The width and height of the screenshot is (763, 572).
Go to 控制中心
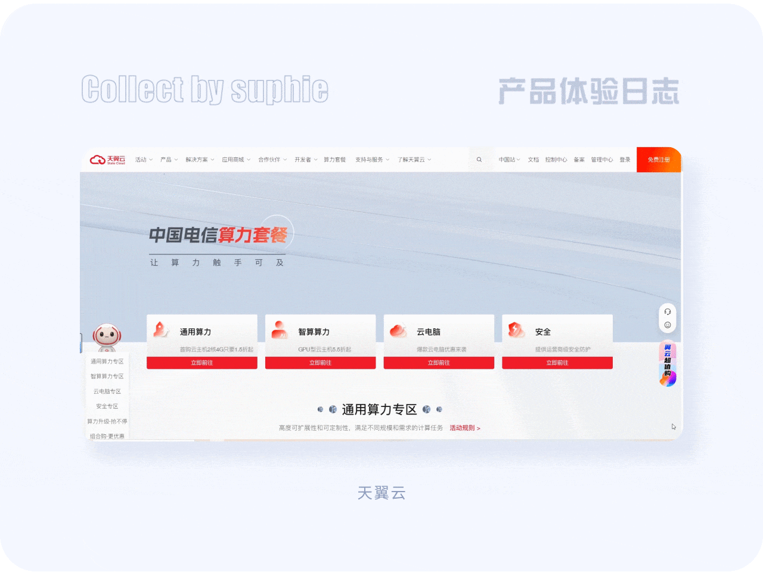click(x=556, y=160)
